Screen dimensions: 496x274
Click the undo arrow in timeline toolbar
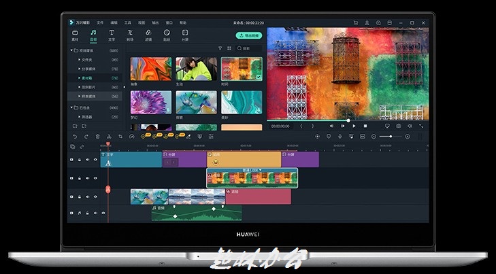pos(75,137)
